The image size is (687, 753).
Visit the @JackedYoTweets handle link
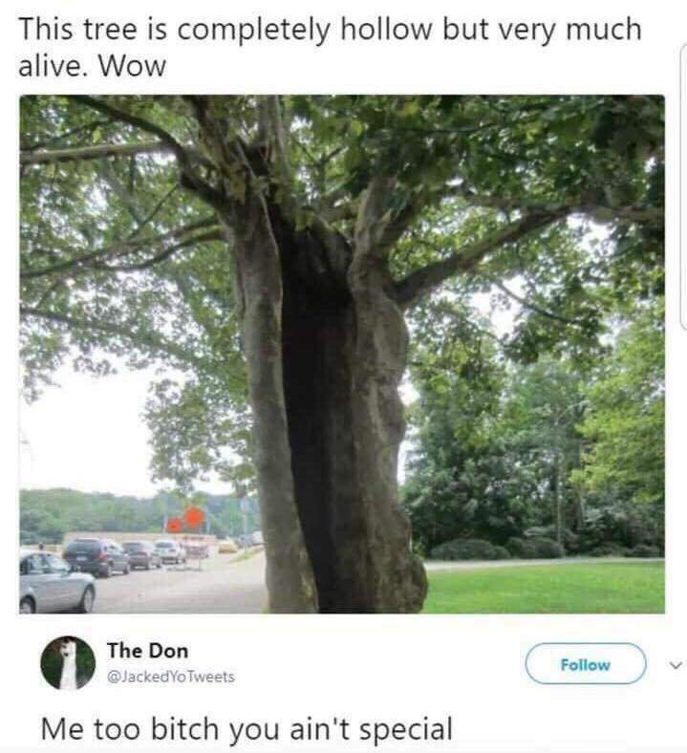[171, 677]
